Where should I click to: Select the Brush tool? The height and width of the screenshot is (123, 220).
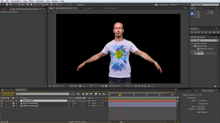point(40,4)
